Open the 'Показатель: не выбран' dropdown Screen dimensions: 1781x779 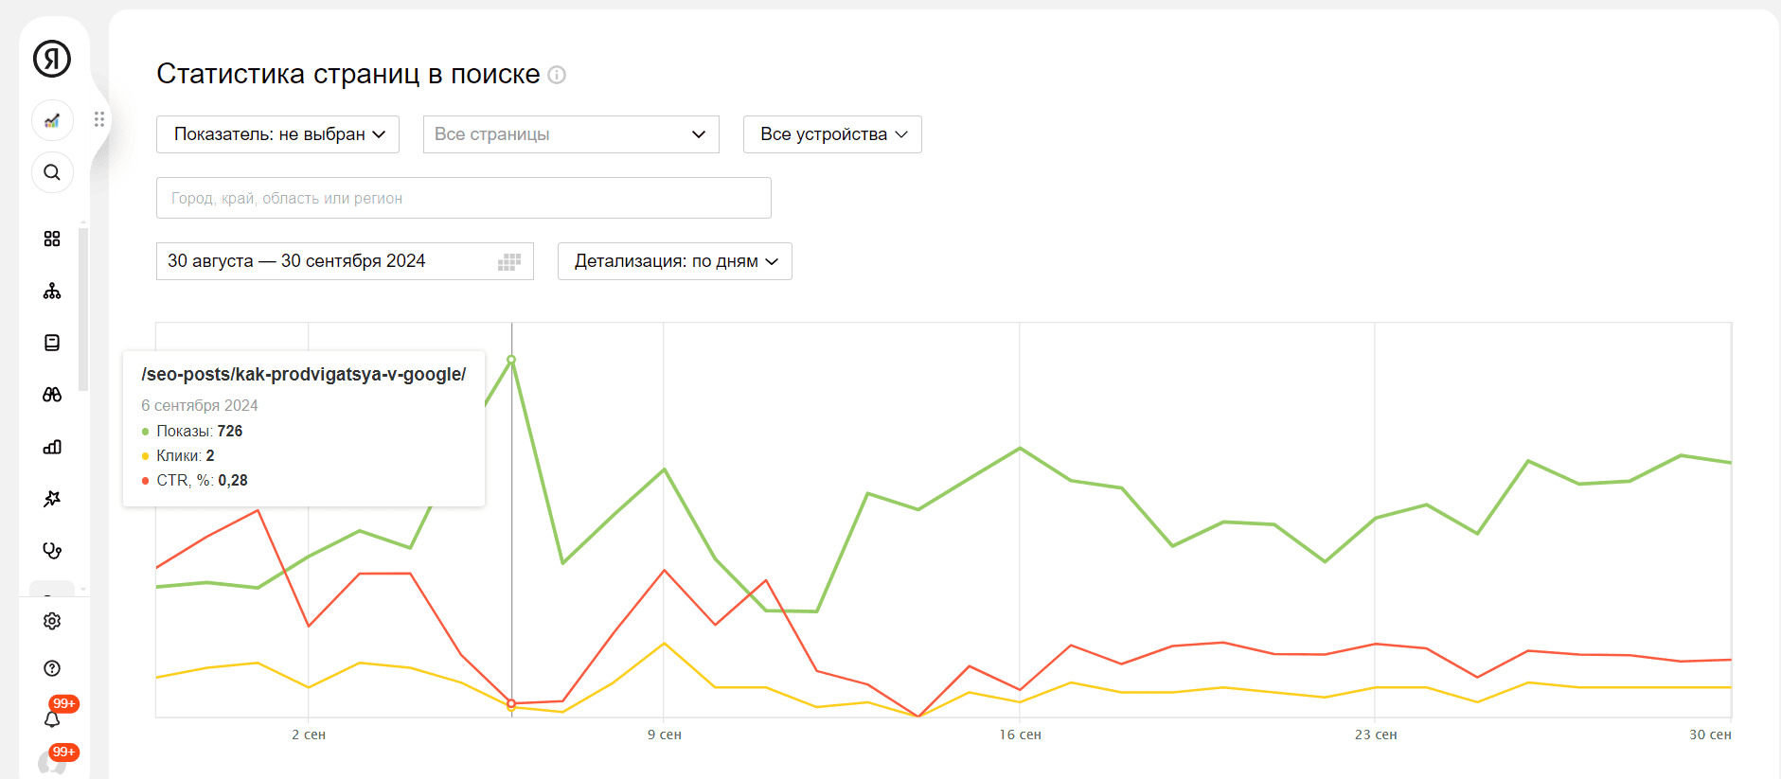point(277,134)
